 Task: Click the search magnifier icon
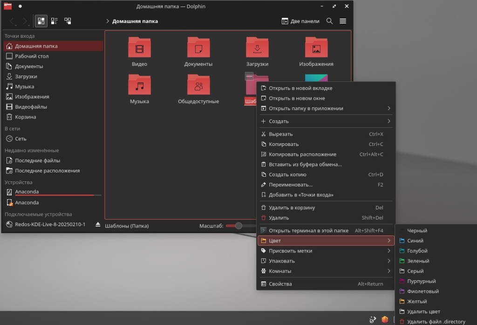pos(329,21)
